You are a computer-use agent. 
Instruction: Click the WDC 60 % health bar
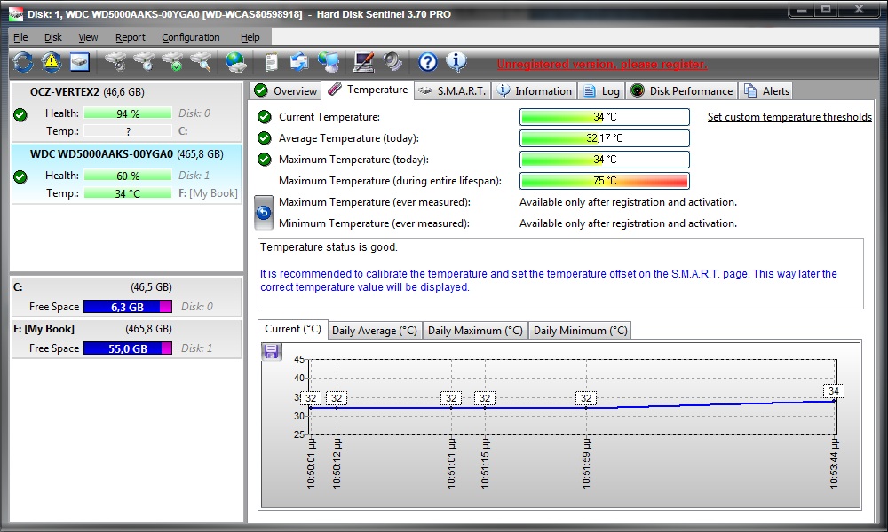click(x=128, y=176)
